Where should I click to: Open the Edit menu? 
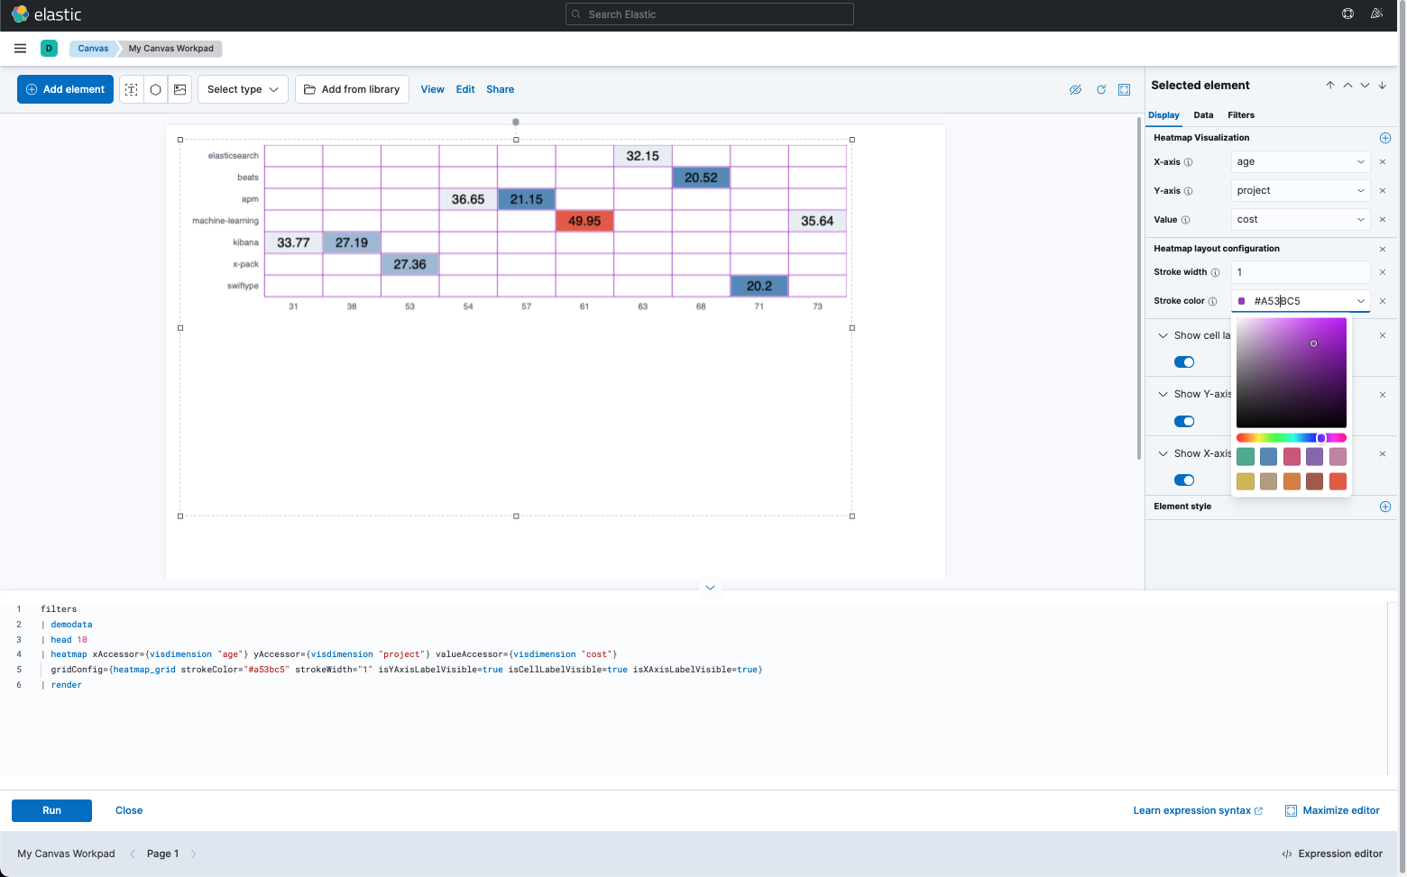coord(465,89)
